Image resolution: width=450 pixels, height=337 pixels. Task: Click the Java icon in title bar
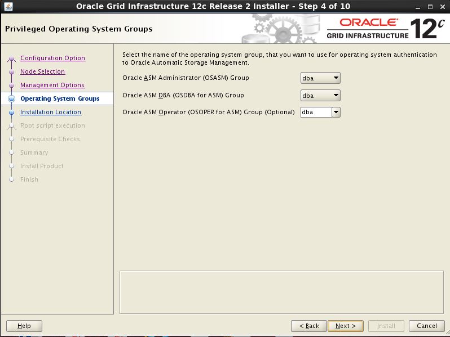click(8, 6)
